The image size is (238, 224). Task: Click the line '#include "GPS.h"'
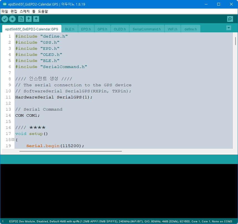pyautogui.click(x=37, y=42)
